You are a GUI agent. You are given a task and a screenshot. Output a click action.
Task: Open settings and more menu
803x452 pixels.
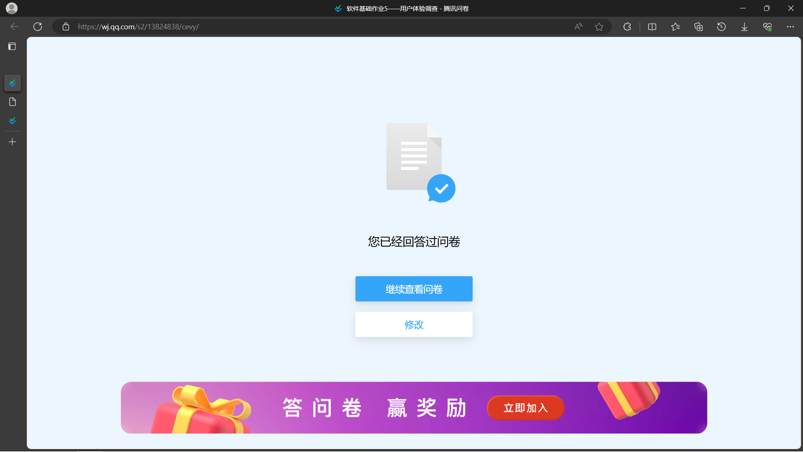click(790, 27)
